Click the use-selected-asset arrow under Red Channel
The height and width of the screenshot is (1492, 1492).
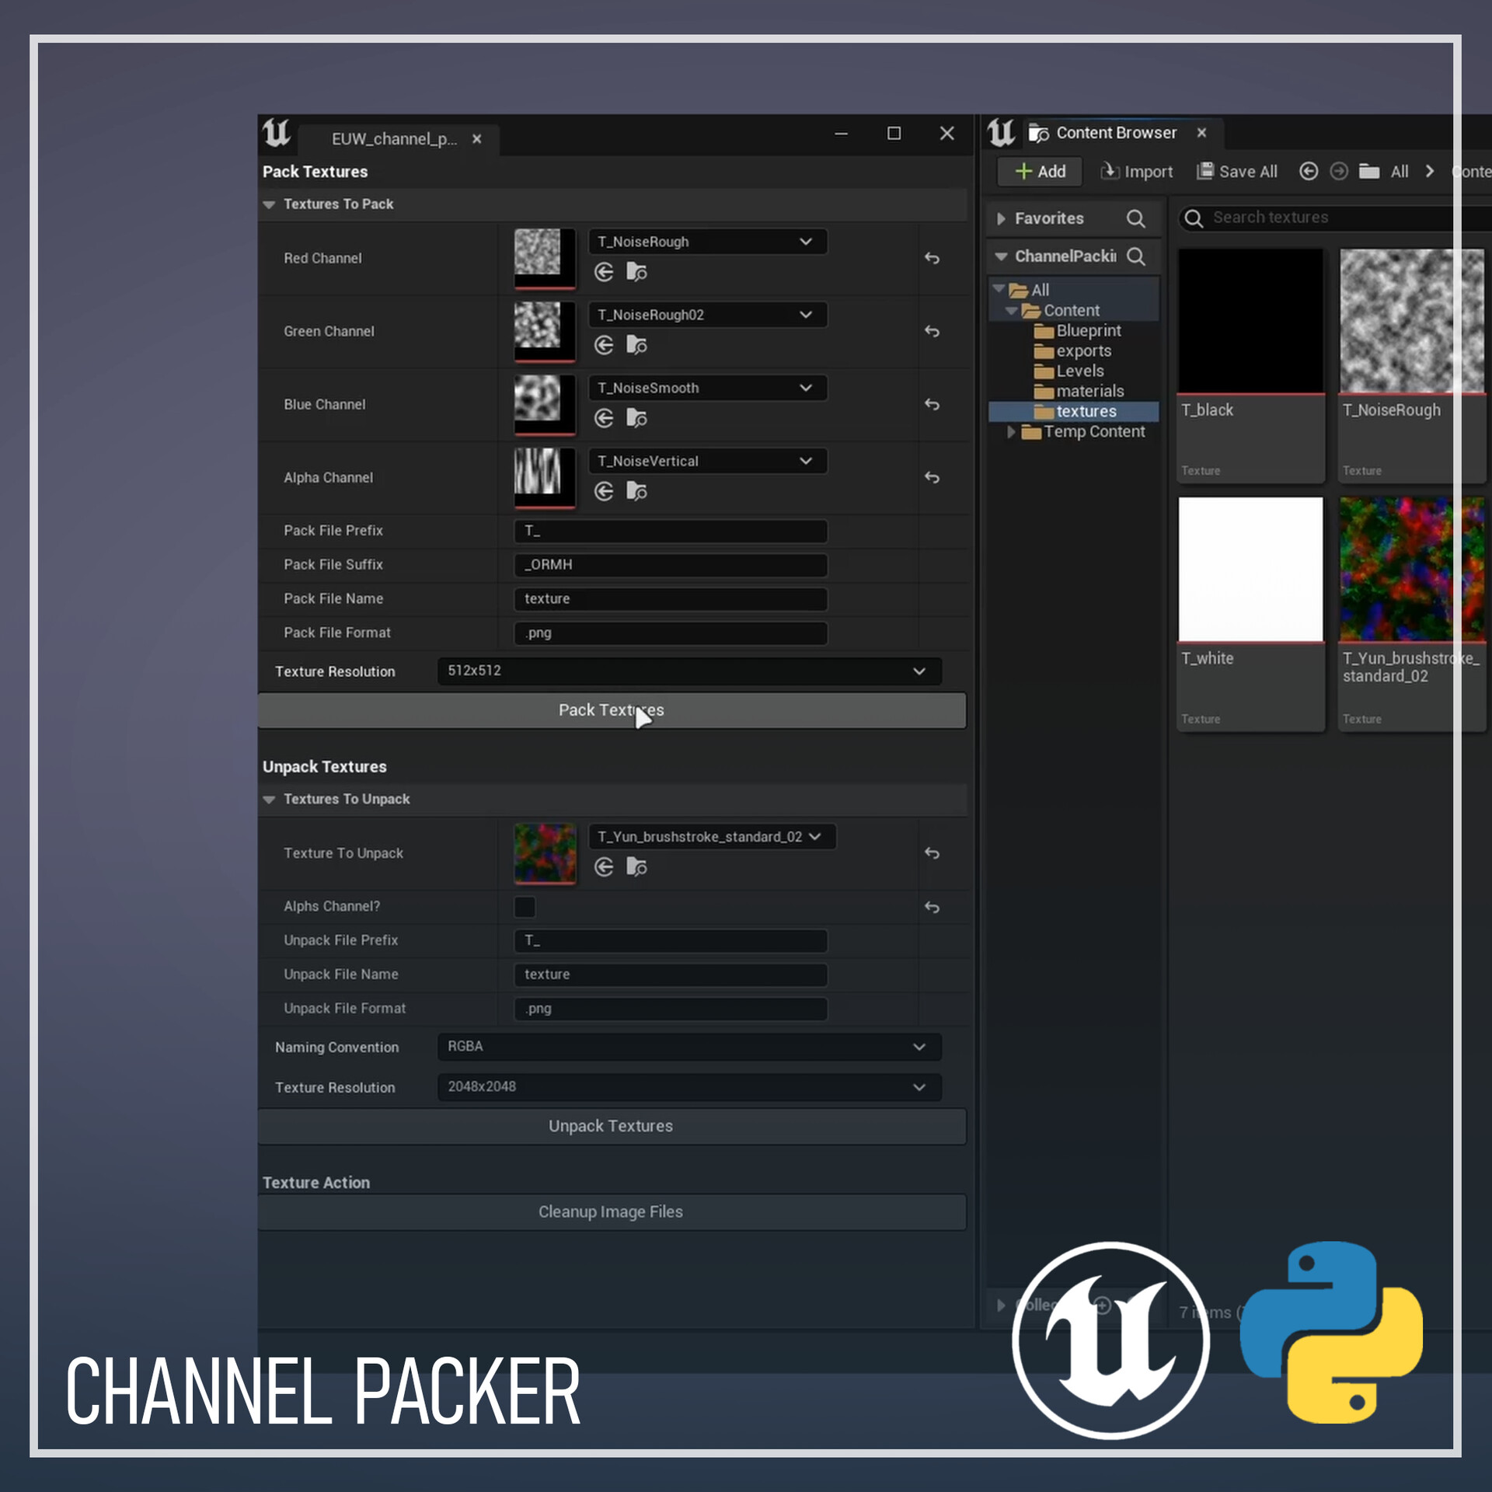click(x=605, y=272)
